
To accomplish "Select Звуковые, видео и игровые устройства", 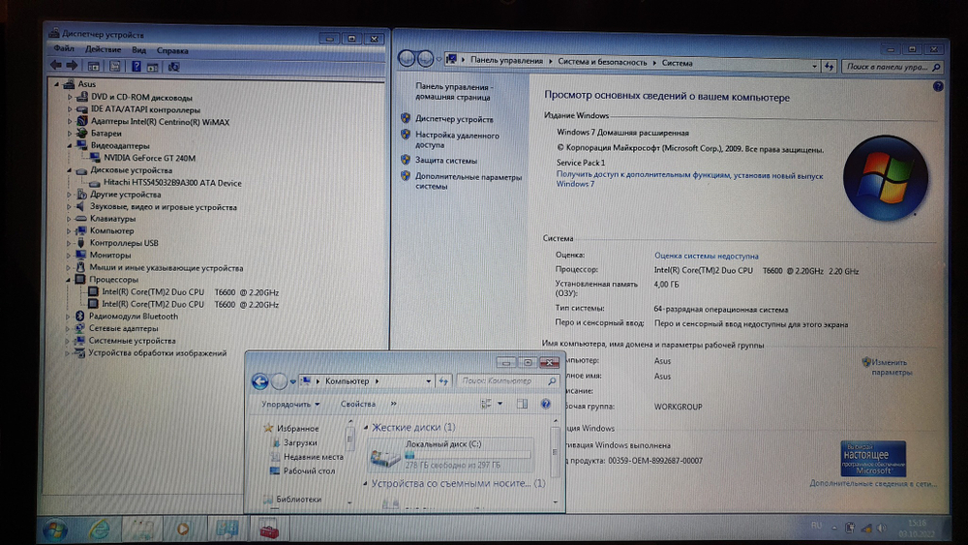I will tap(163, 207).
